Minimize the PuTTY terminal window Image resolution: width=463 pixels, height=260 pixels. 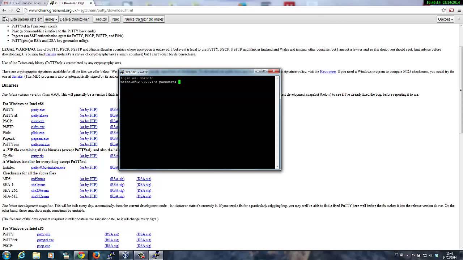tap(258, 71)
